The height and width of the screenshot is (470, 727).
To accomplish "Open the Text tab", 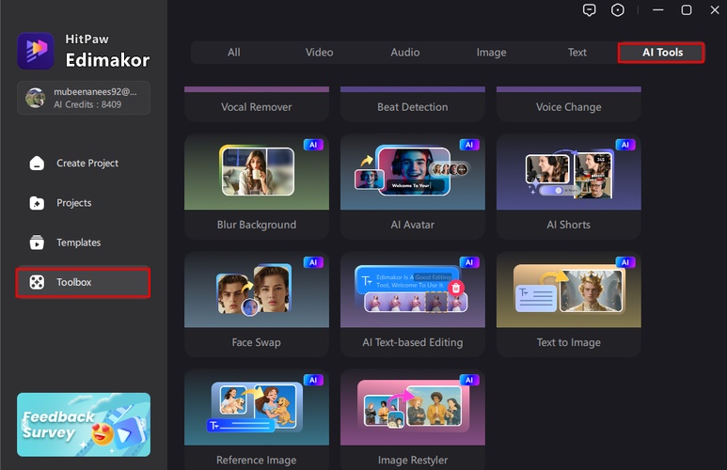I will [x=577, y=53].
